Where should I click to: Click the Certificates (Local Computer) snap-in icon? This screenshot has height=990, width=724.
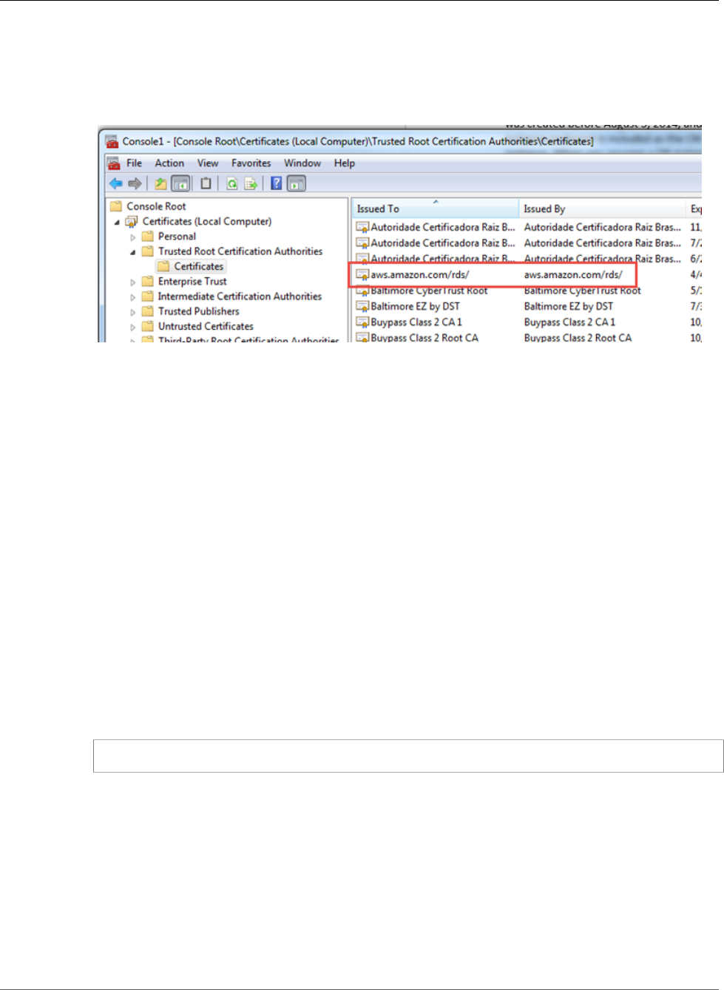(132, 221)
